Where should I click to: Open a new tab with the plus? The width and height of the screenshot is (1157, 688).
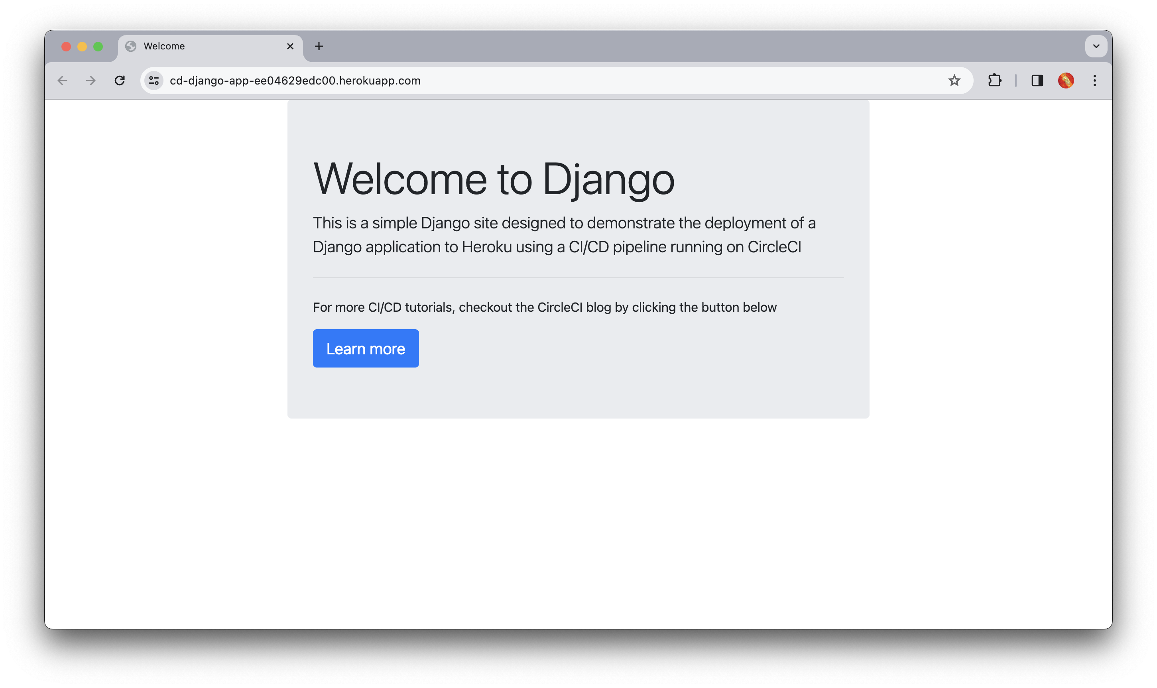(x=319, y=46)
